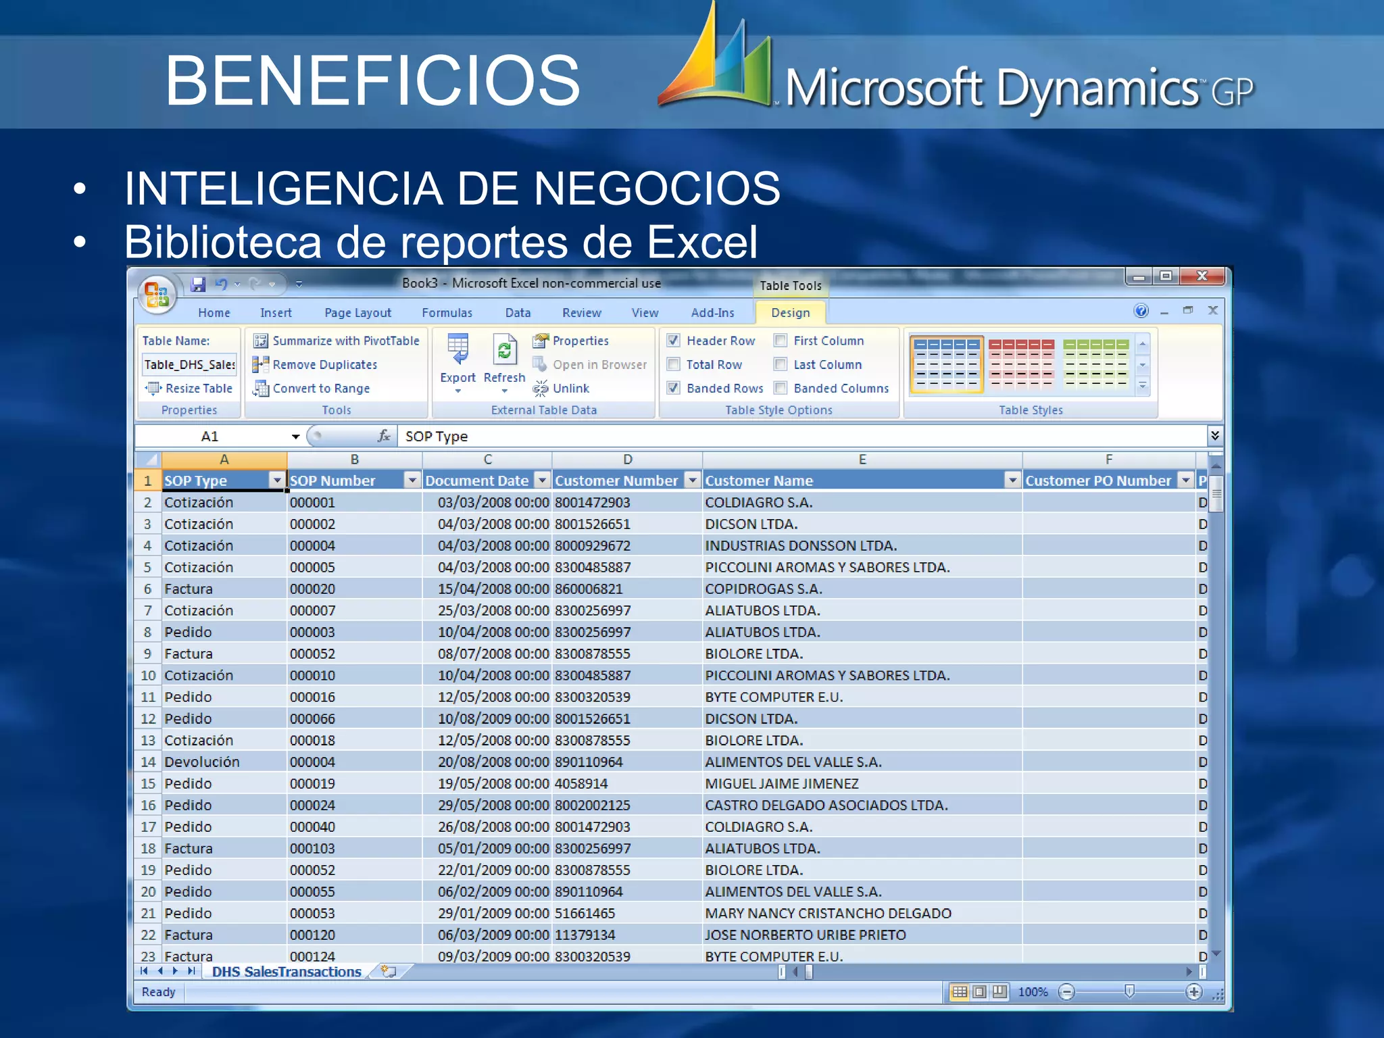Viewport: 1384px width, 1038px height.
Task: Select column E header
Action: [862, 460]
